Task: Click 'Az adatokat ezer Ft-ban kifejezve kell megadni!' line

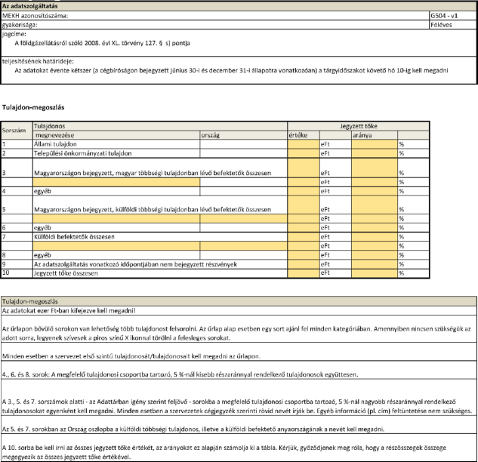Action: point(69,311)
